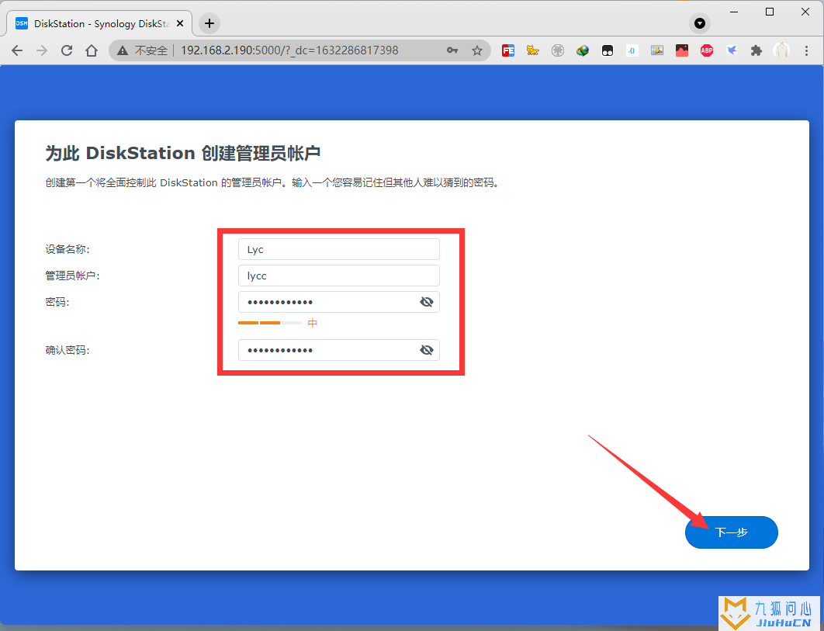Close the DiskStation tab
Image resolution: width=824 pixels, height=631 pixels.
pyautogui.click(x=180, y=23)
